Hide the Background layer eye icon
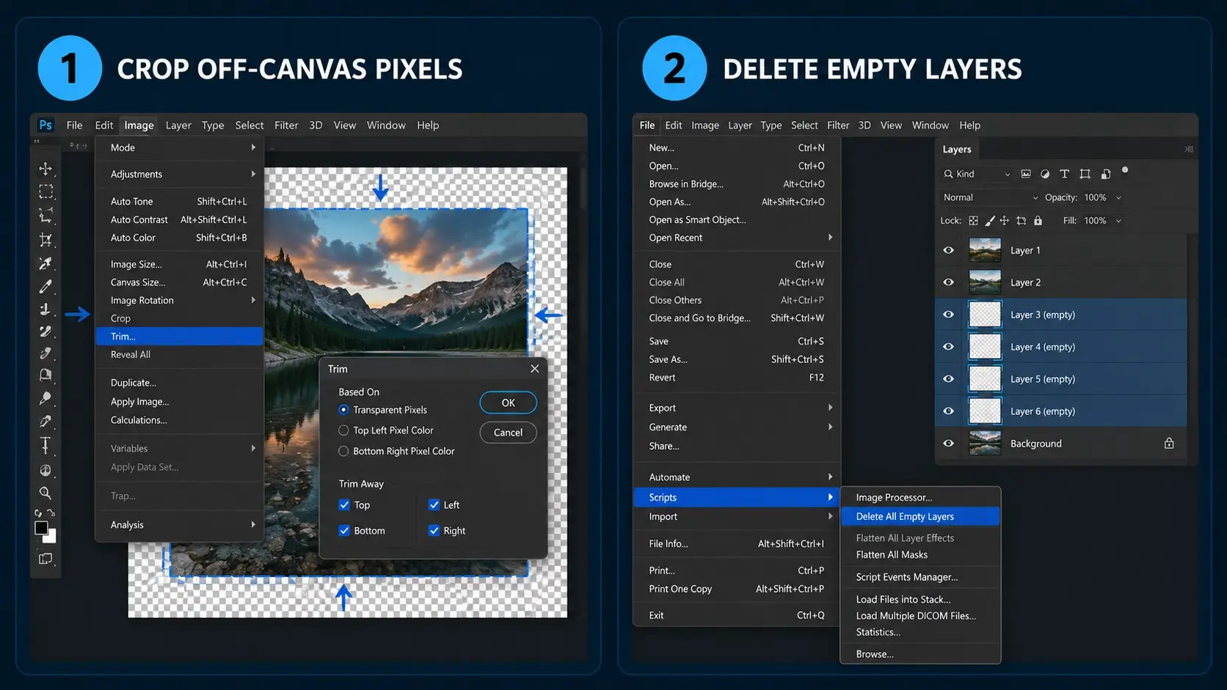The height and width of the screenshot is (690, 1227). pyautogui.click(x=948, y=443)
